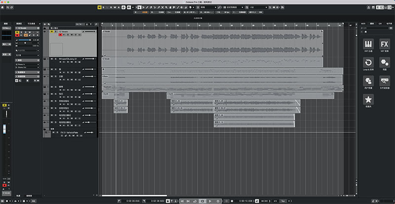Click the Undo arrow in top-left toolbar
395x204 pixels.
click(x=7, y=7)
